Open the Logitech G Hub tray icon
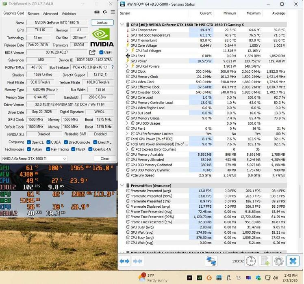304x284 pixels. (209, 278)
